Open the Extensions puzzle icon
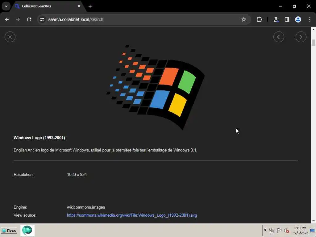316x237 pixels. [x=259, y=19]
